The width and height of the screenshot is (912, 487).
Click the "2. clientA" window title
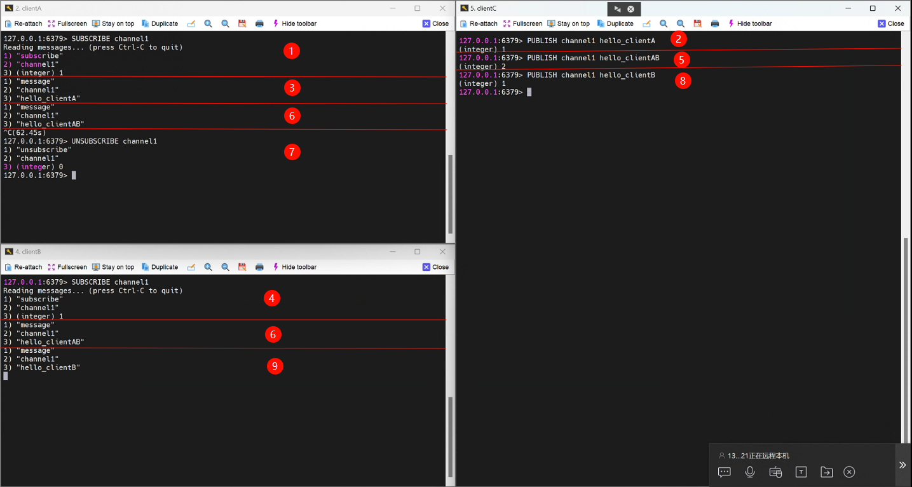tap(29, 8)
